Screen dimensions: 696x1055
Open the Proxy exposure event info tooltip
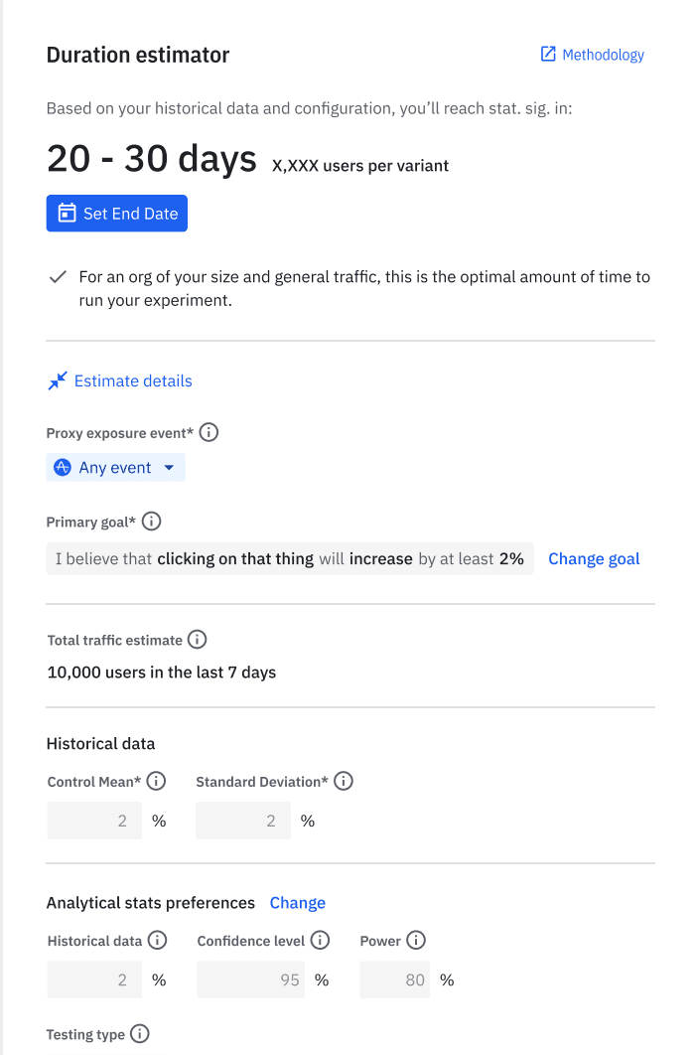point(209,432)
